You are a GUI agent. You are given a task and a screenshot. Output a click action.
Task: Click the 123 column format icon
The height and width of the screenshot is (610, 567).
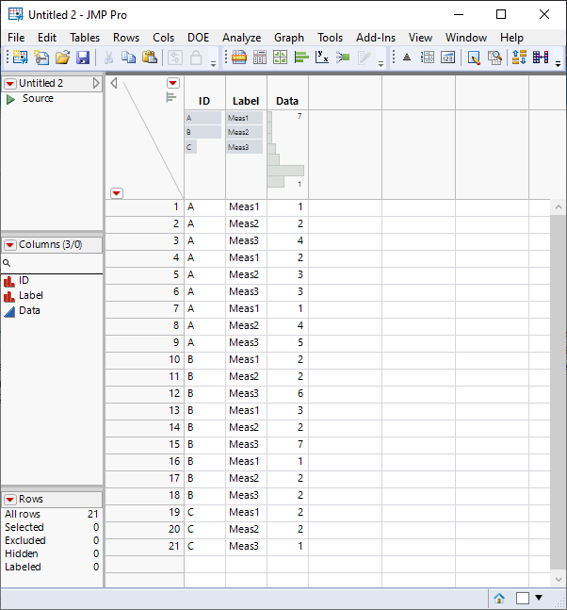[x=447, y=58]
